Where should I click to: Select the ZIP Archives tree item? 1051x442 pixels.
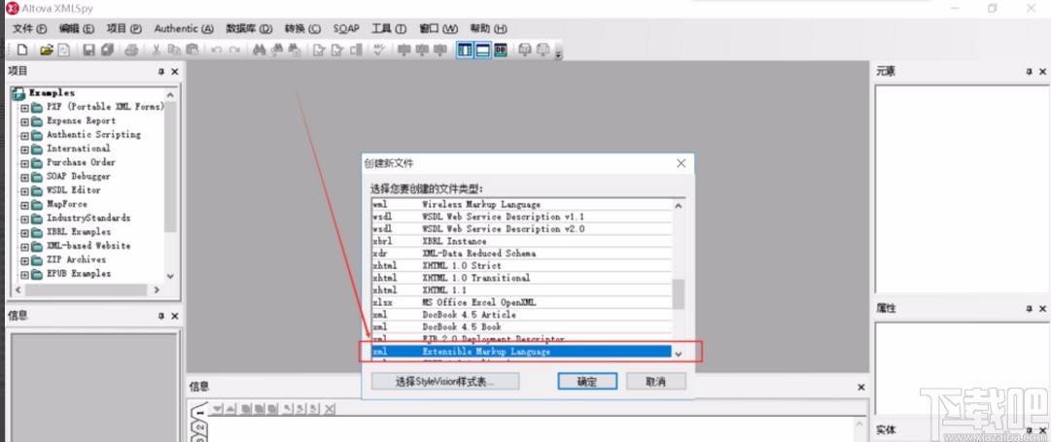point(76,259)
